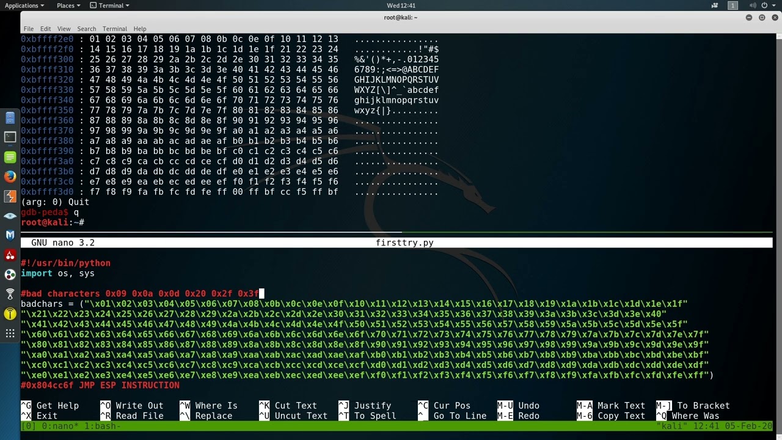Click the 0xbffff300 memory address row
The height and width of the screenshot is (440, 782).
pos(230,60)
